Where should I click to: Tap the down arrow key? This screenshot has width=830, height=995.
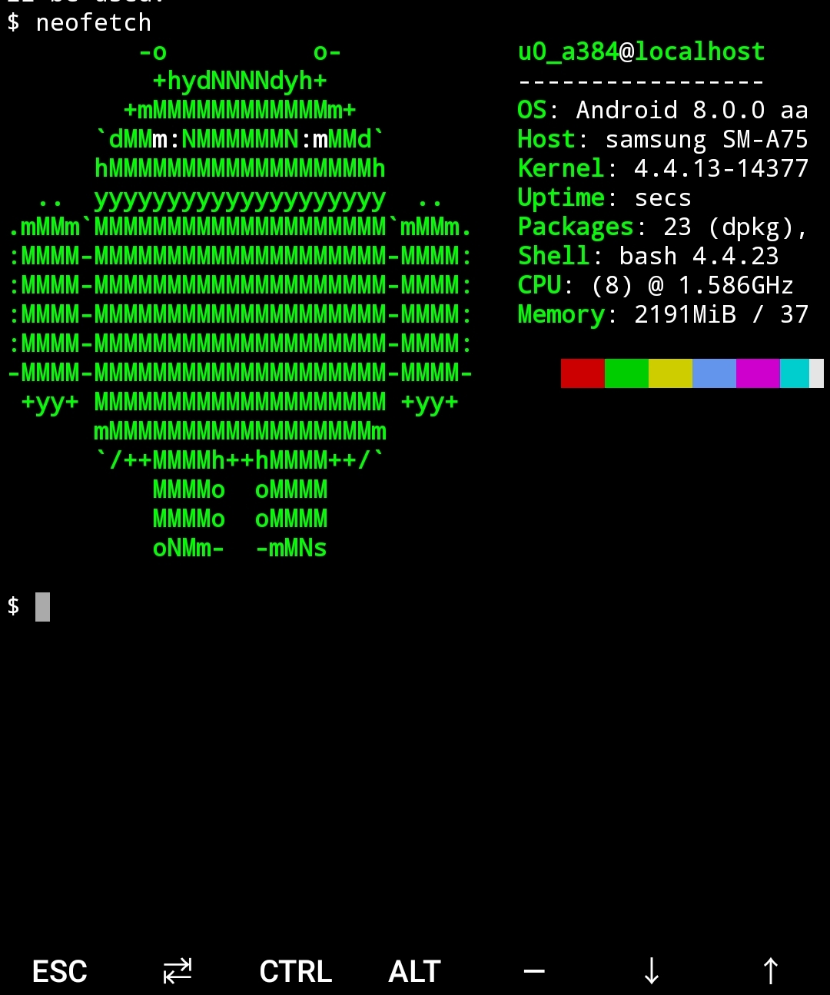tap(652, 971)
